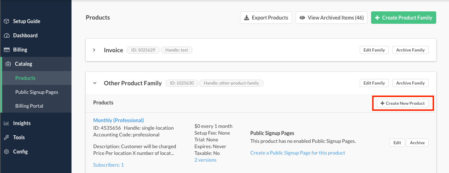Image resolution: width=449 pixels, height=173 pixels.
Task: Click Create a Public Signup Page link
Action: pos(297,153)
